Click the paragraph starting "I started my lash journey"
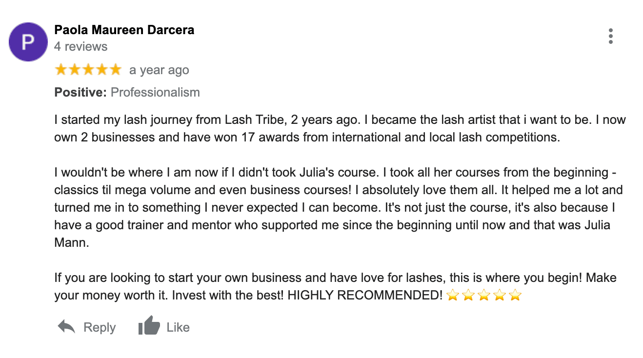The height and width of the screenshot is (358, 643). click(x=340, y=128)
